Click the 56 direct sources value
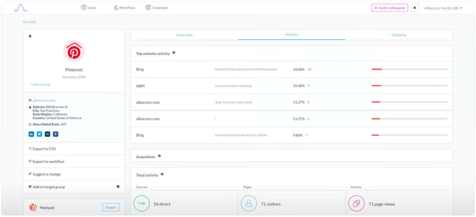Image resolution: width=476 pixels, height=217 pixels. (162, 204)
